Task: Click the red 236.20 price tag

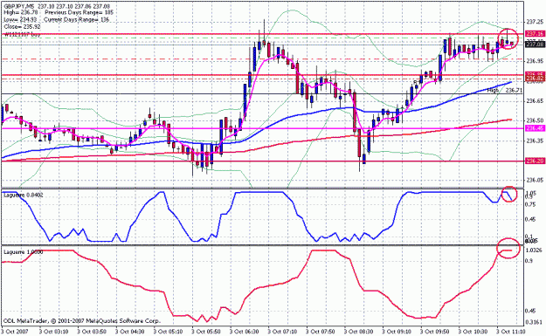Action: coord(535,161)
